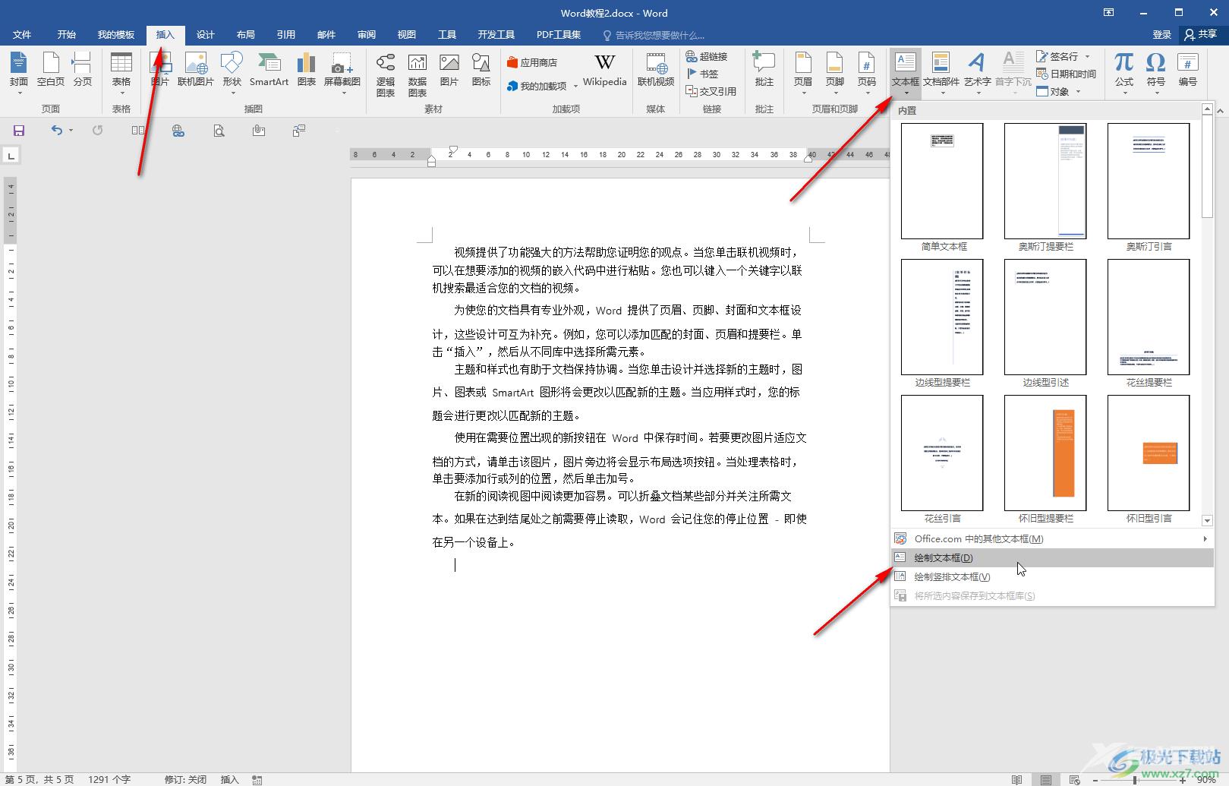
Task: Open the material pictures (图片) library
Action: [449, 70]
